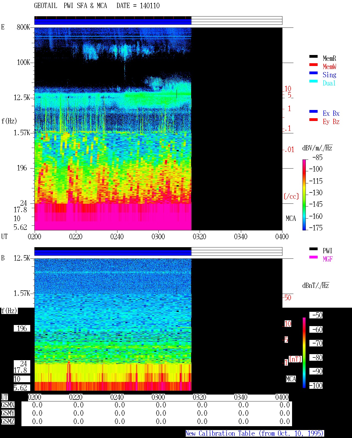Click the red [nT] field unit label

click(295, 359)
